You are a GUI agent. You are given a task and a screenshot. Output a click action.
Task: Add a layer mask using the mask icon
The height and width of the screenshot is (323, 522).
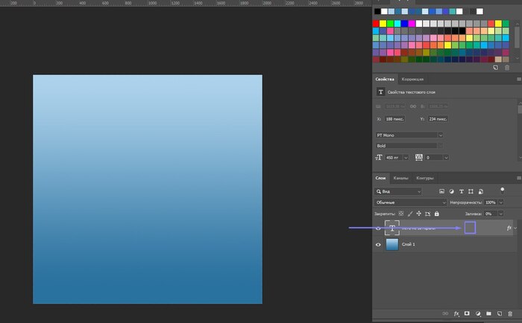[x=467, y=314]
